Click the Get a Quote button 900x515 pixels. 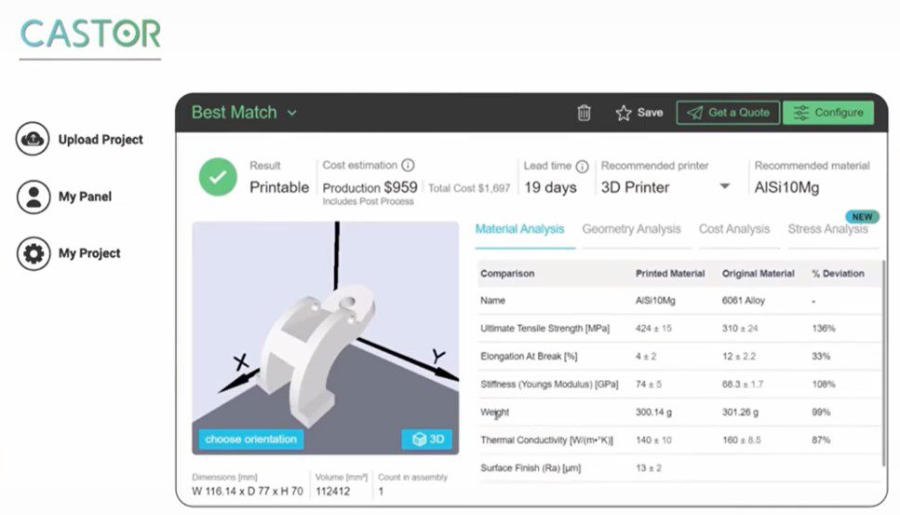(728, 113)
